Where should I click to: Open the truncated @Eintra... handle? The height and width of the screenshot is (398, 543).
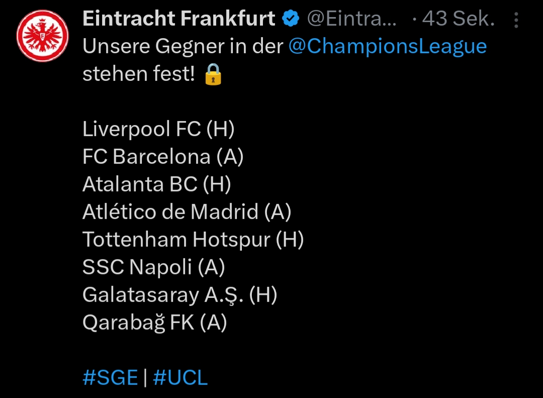click(351, 20)
